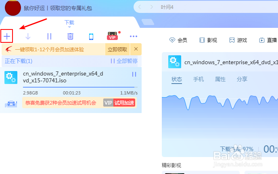Click 全部暂停 to pause all downloads
Viewport: 278px width, 174px height.
(x=124, y=61)
